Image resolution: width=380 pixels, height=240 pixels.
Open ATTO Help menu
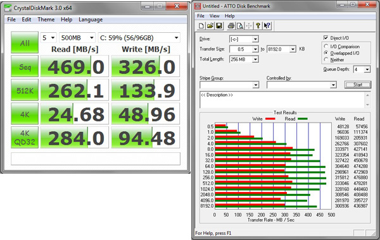[x=229, y=16]
